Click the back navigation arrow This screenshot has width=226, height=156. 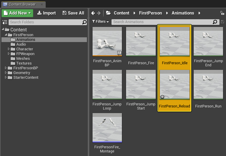pyautogui.click(x=93, y=13)
